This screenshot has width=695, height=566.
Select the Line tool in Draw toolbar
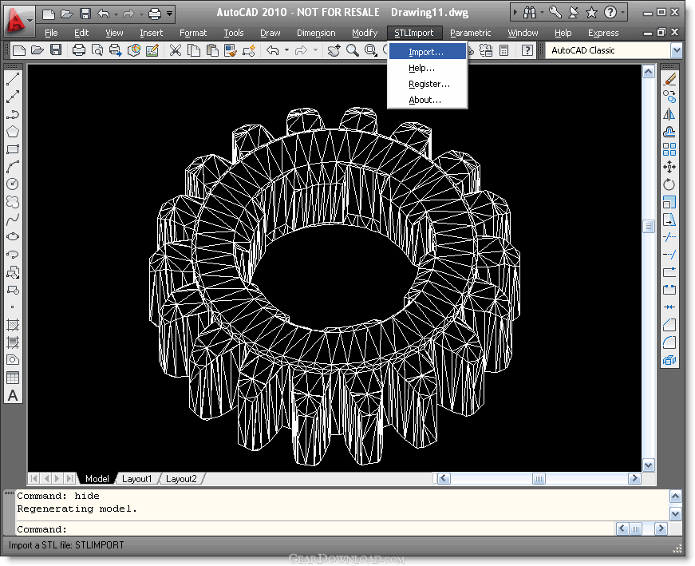click(x=13, y=80)
